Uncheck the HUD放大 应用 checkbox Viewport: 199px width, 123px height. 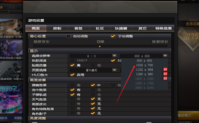point(73,75)
